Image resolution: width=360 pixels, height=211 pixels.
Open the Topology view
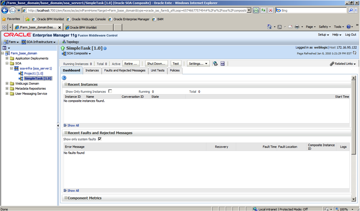(x=70, y=42)
